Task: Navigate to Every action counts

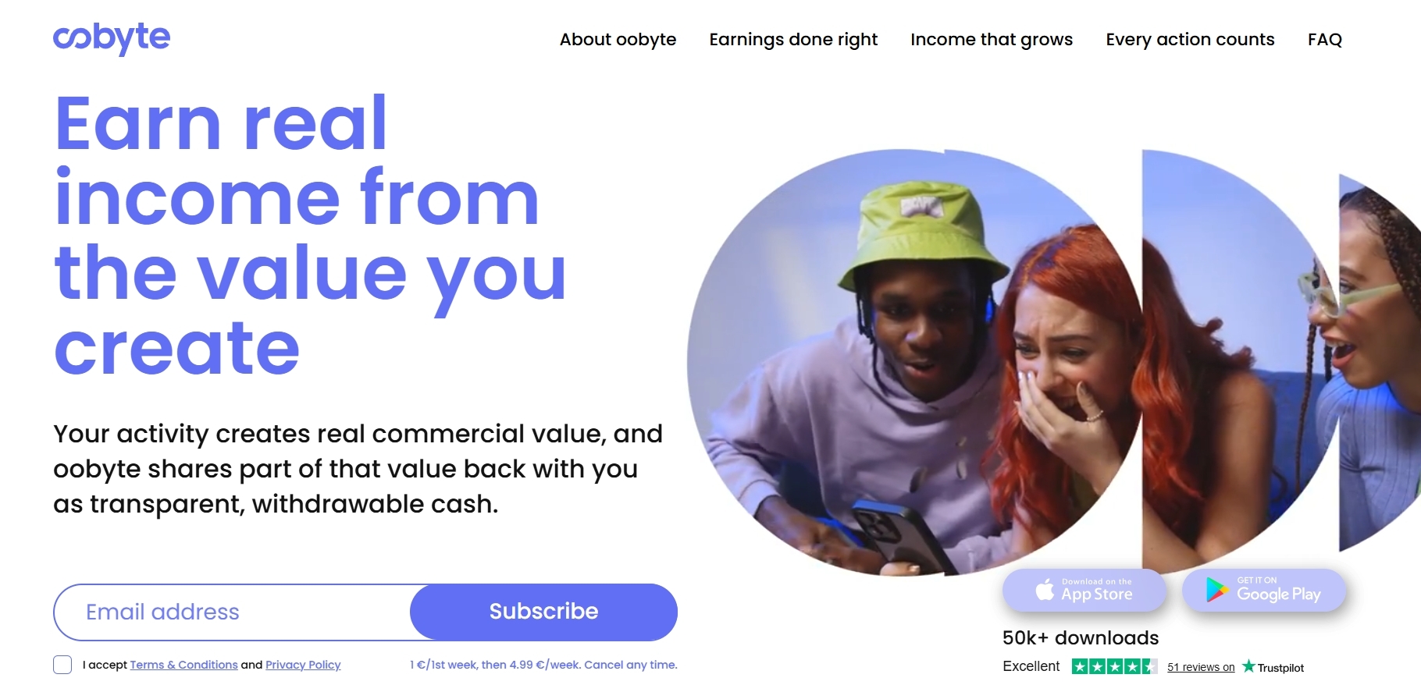Action: [1190, 39]
